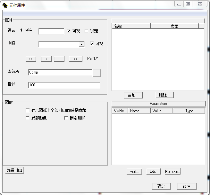Check the 局部颜色 option
The image size is (210, 195).
28,118
